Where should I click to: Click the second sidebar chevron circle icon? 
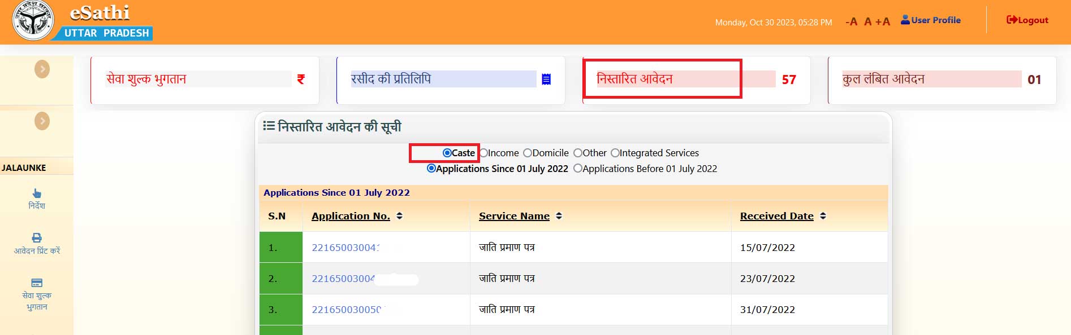42,121
